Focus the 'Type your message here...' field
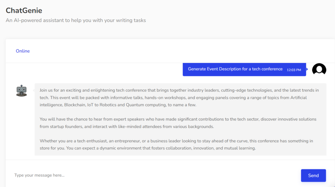This screenshot has width=335, height=187. pyautogui.click(x=154, y=175)
